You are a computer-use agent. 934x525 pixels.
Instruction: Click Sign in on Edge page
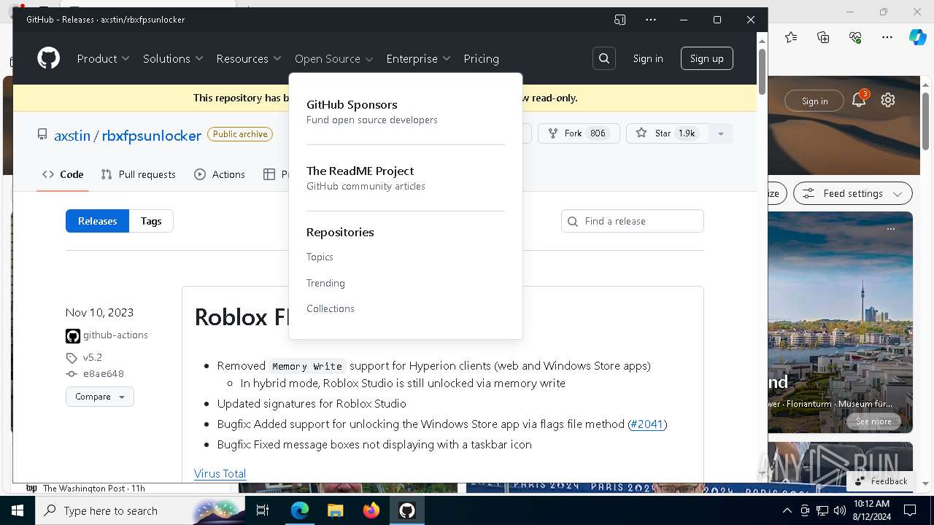pyautogui.click(x=814, y=101)
